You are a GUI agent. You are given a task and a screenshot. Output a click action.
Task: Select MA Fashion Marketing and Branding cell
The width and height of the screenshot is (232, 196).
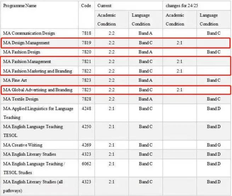(38, 71)
